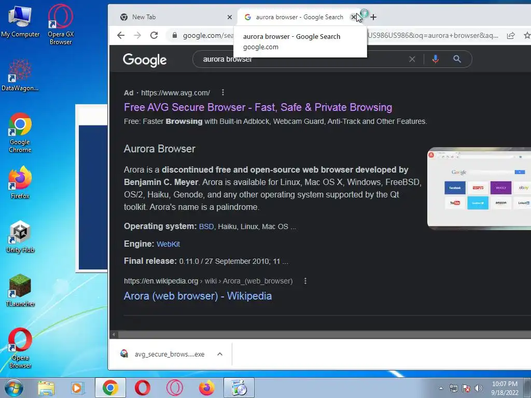Image resolution: width=531 pixels, height=398 pixels.
Task: Click the taskbar clock showing 10:07 PM
Action: [505, 388]
